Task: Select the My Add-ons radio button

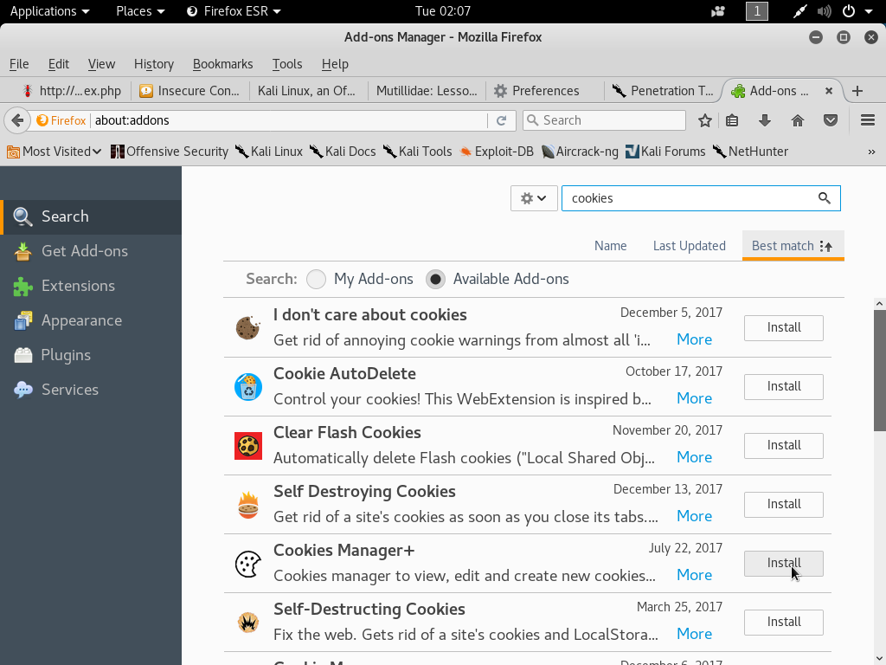Action: click(317, 279)
